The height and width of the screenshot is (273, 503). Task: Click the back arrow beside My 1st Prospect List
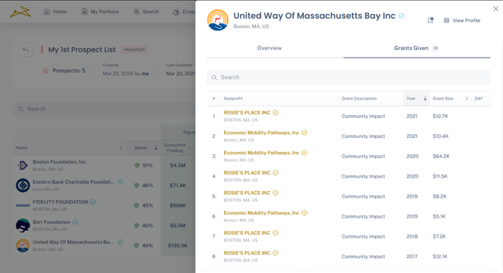[26, 50]
